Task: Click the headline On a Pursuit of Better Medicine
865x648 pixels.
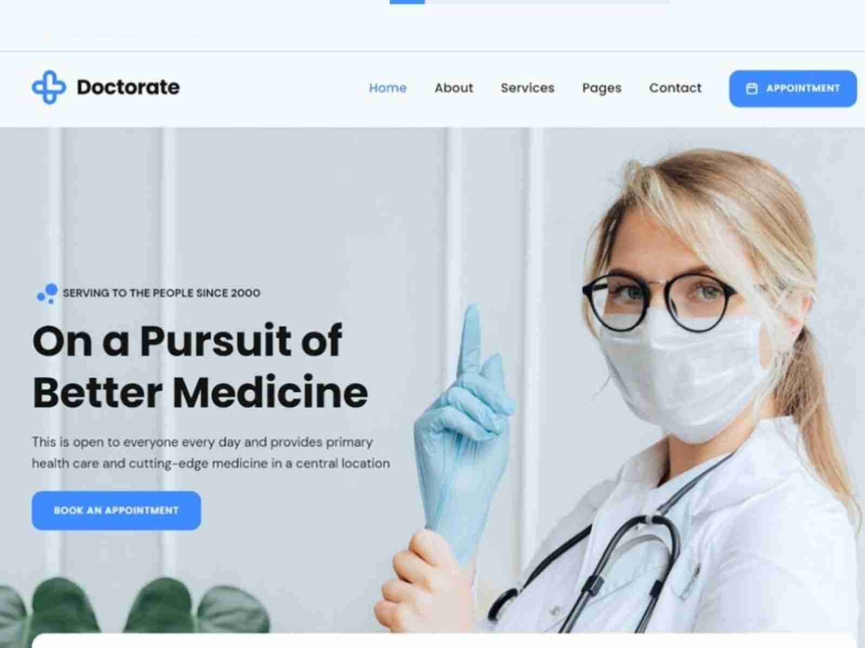Action: pyautogui.click(x=200, y=366)
